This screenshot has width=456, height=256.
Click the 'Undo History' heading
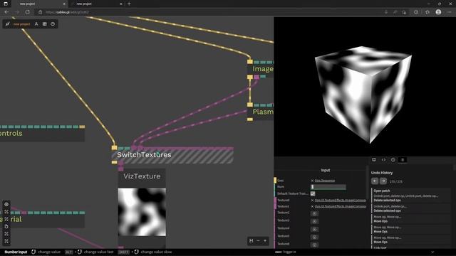pyautogui.click(x=382, y=173)
